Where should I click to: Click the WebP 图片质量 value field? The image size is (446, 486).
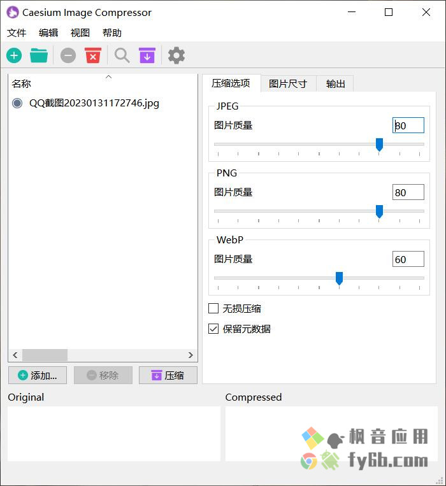[408, 259]
